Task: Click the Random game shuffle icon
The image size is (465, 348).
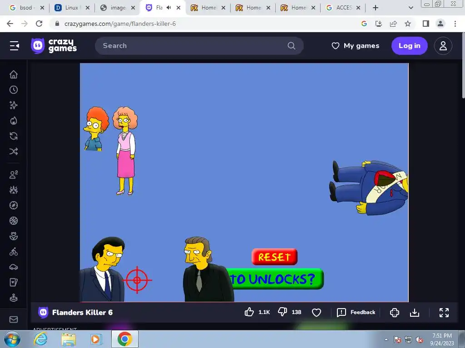Action: coord(14,151)
